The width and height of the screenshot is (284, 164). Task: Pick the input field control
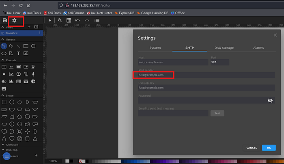point(4,67)
